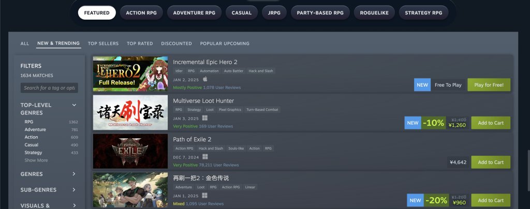
Task: Click Mostly Positive 1,078 User Reviews
Action: point(207,88)
